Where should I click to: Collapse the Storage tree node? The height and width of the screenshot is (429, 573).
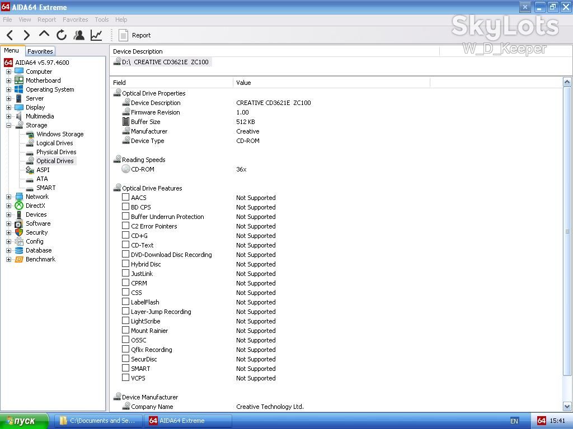coord(8,125)
